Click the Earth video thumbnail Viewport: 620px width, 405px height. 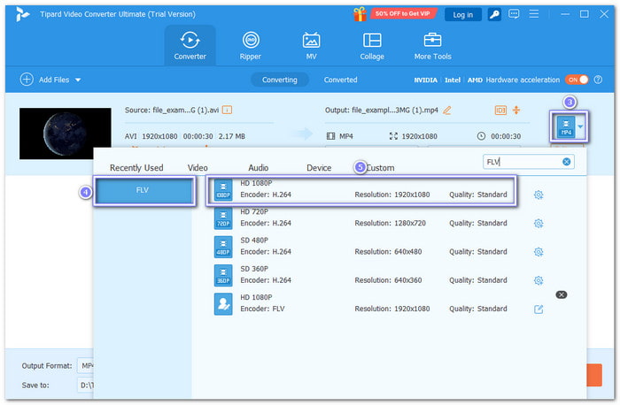66,134
